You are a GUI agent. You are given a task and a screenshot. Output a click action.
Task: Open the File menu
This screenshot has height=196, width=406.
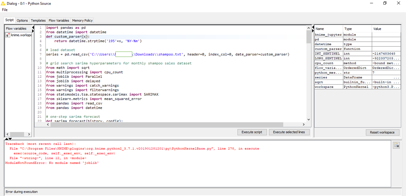(5, 10)
